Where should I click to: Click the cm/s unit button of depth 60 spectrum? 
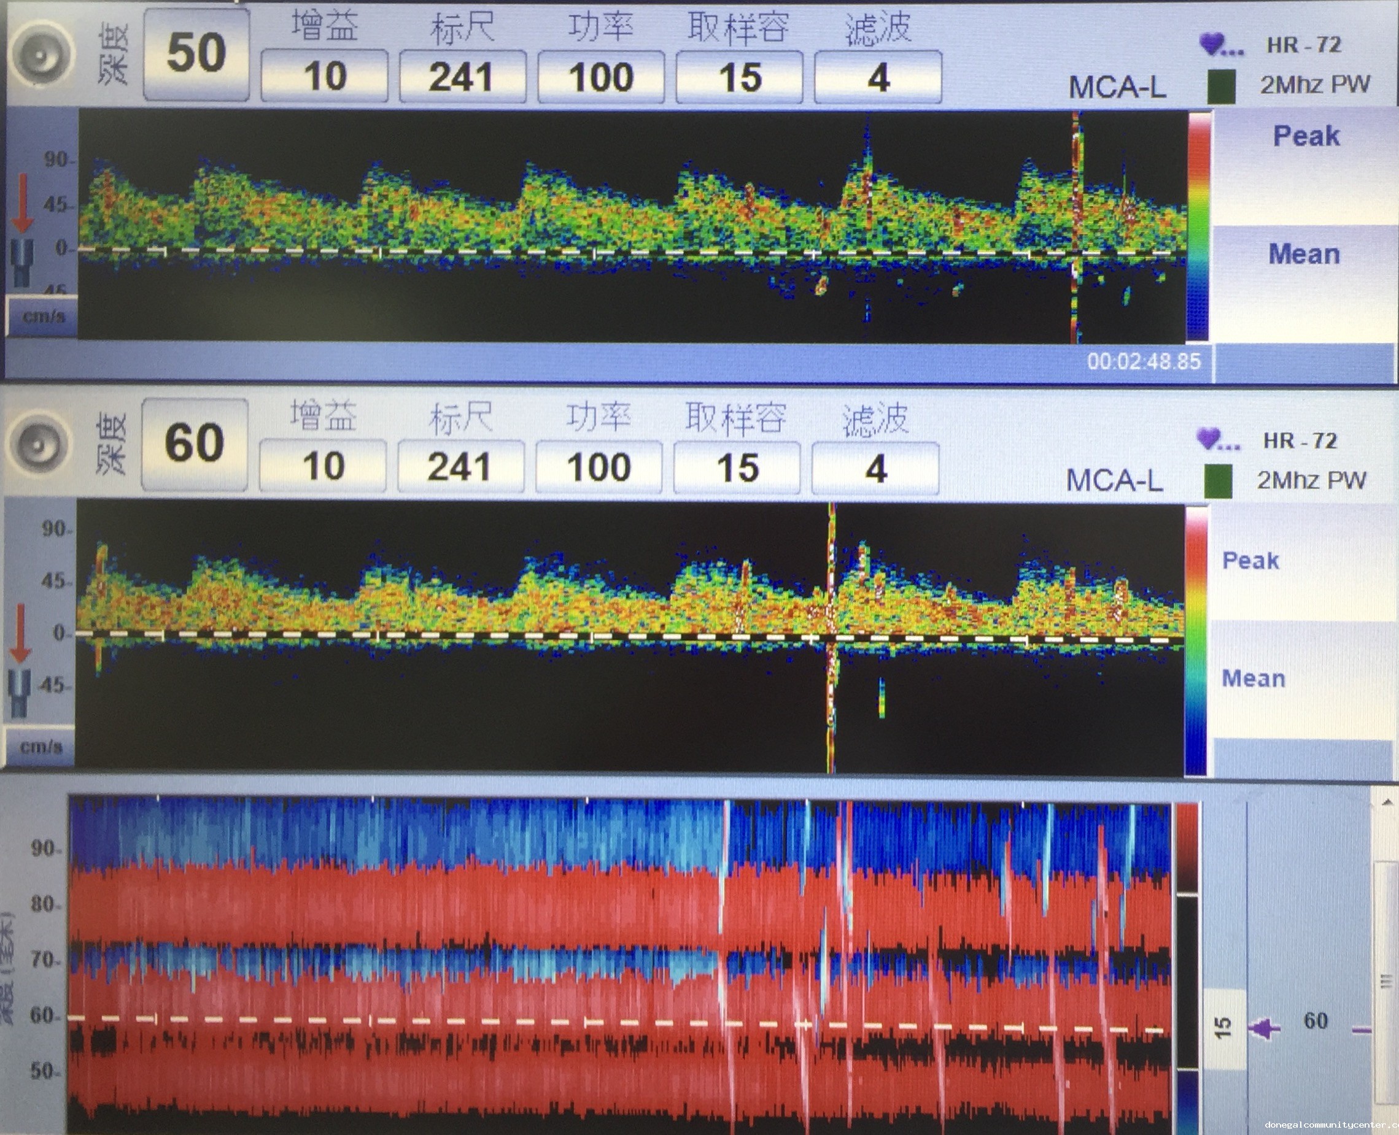click(40, 746)
